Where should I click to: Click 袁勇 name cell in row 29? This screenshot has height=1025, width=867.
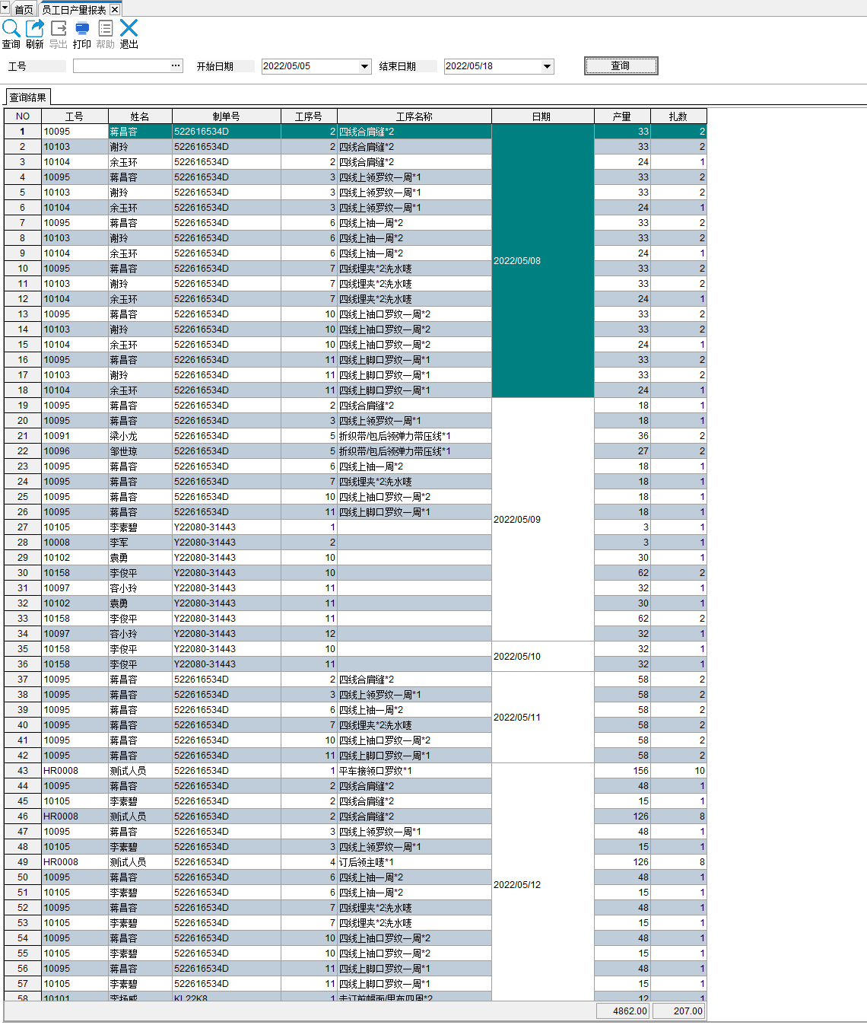point(140,558)
